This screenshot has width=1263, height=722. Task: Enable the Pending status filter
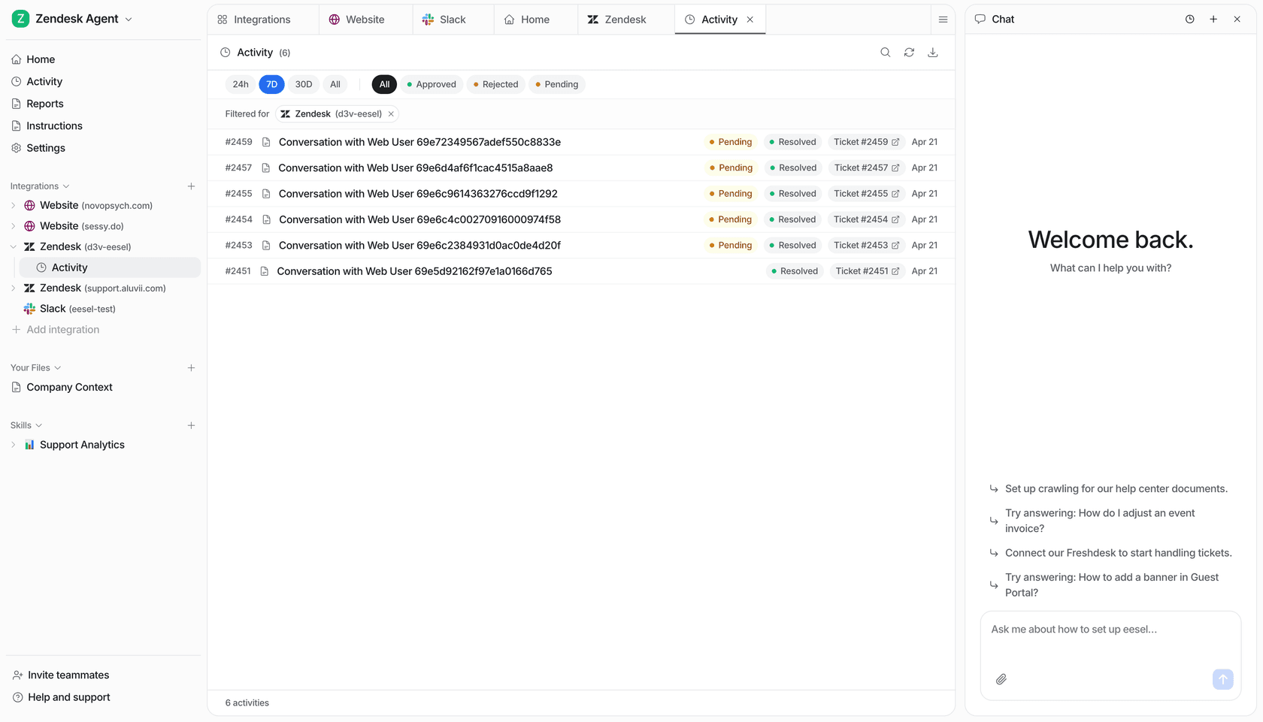(x=556, y=84)
